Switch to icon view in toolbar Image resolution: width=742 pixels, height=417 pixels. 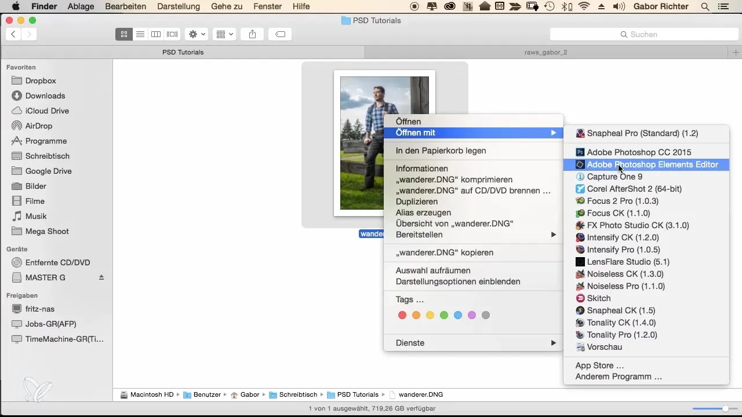click(x=123, y=34)
